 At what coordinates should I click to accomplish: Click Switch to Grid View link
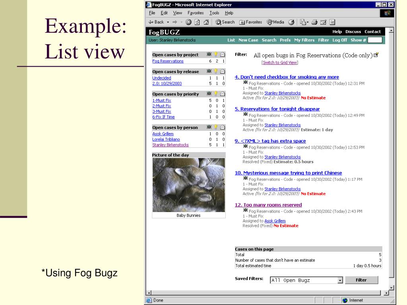280,62
